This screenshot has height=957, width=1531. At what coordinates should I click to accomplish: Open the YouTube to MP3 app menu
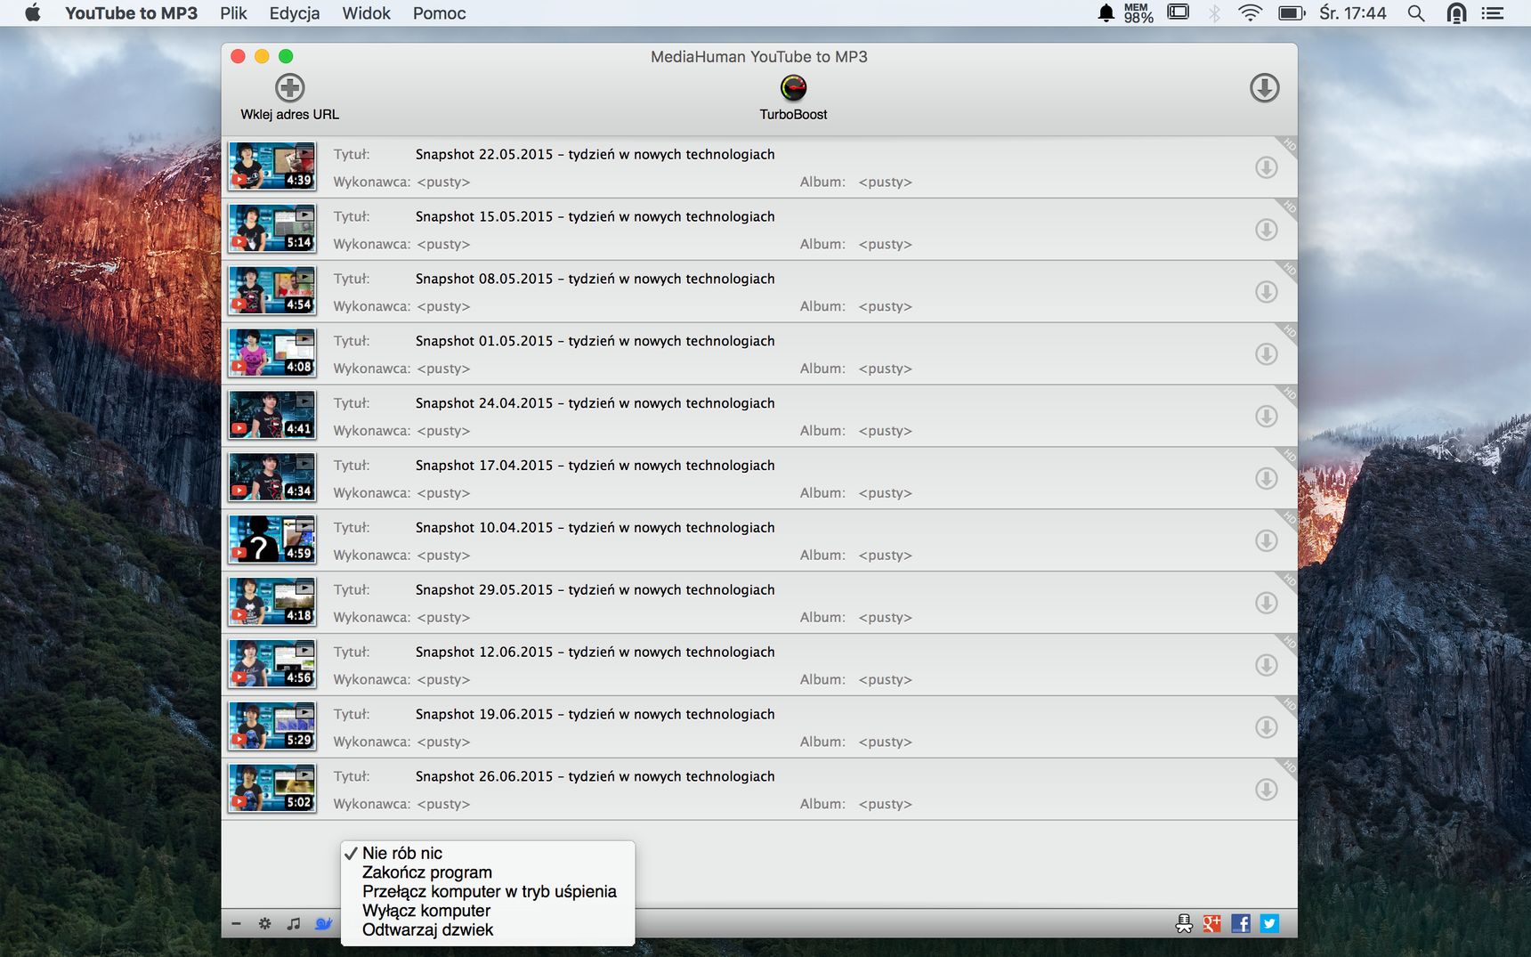(131, 13)
